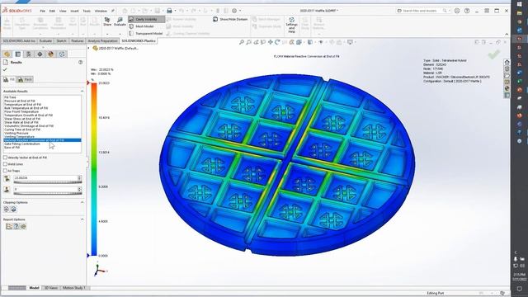Switch to Motion Study 1 bottom tab

click(74, 288)
